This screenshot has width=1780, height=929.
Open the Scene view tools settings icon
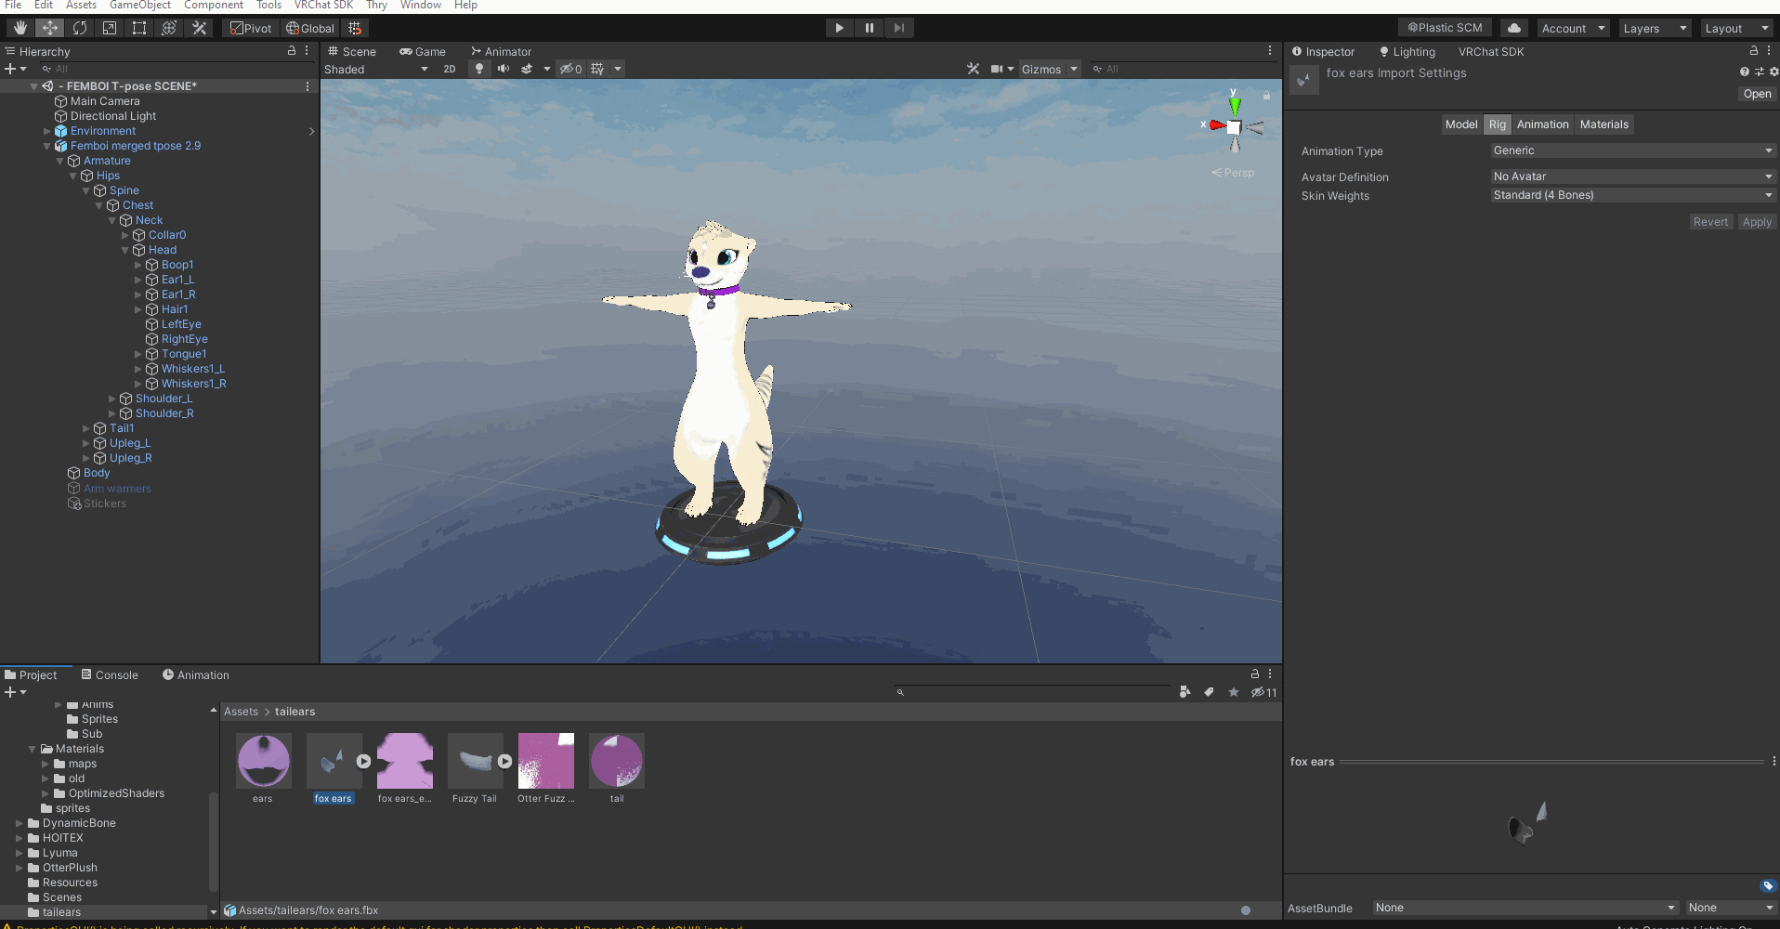pos(973,69)
